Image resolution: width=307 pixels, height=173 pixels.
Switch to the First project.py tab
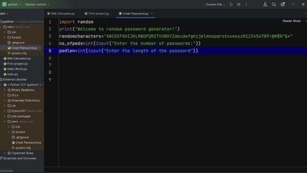pyautogui.click(x=97, y=13)
